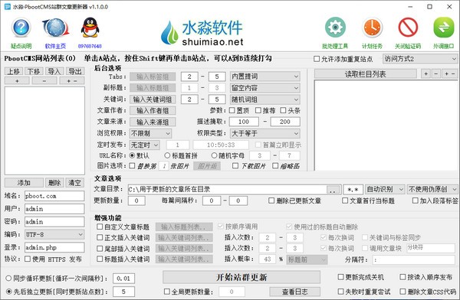The width and height of the screenshot is (460, 300).
Task: Expand the 不使用伪原创 dropdown
Action: point(432,189)
